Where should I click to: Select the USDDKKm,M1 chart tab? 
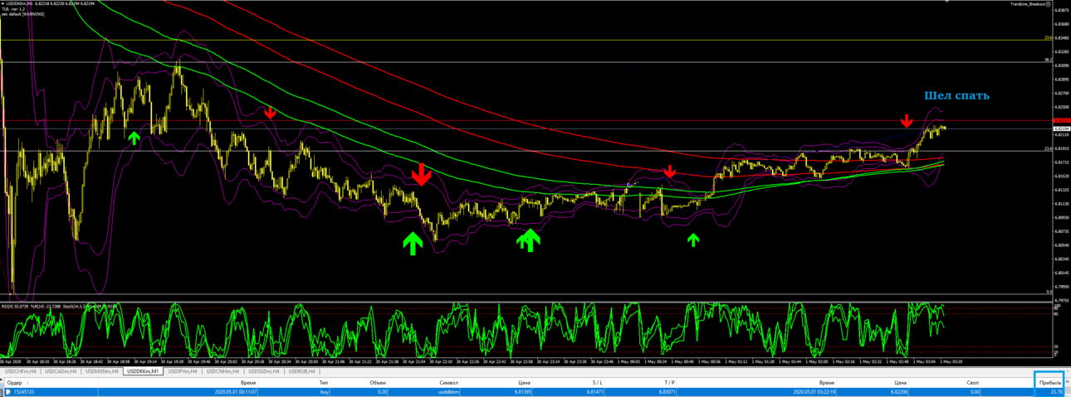click(x=144, y=371)
